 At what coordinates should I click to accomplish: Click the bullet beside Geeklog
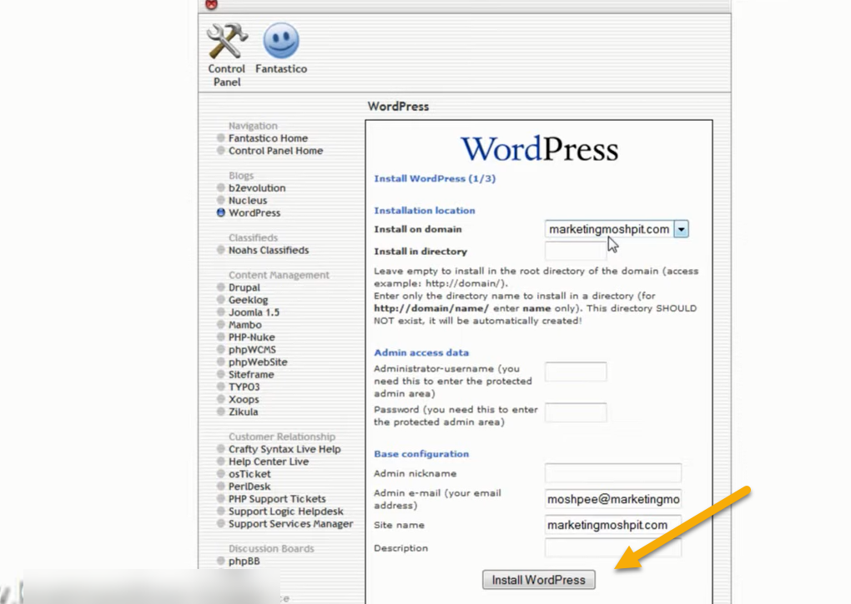point(221,300)
